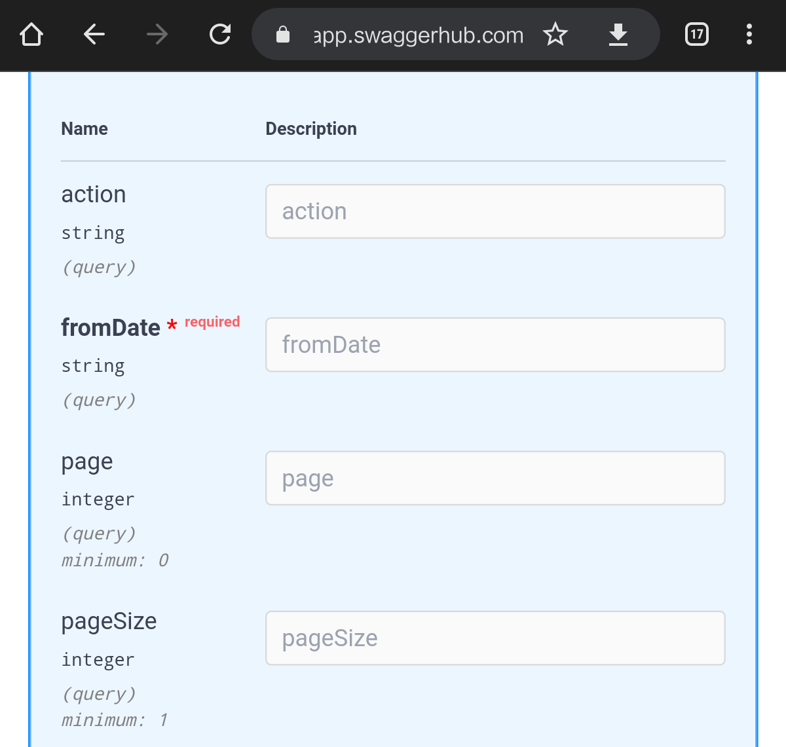Screen dimensions: 786x747
Task: Open the Chrome home screen
Action: [x=31, y=34]
